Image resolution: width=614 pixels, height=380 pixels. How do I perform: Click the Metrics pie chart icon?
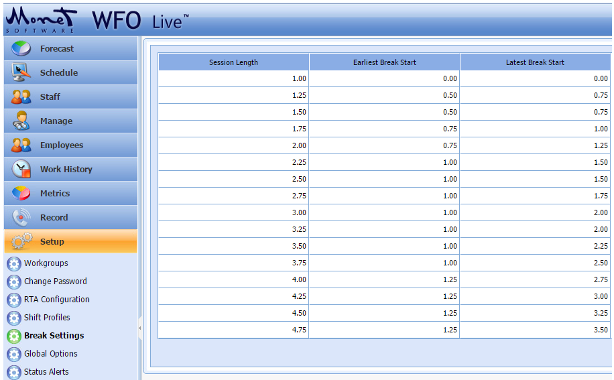pyautogui.click(x=21, y=194)
